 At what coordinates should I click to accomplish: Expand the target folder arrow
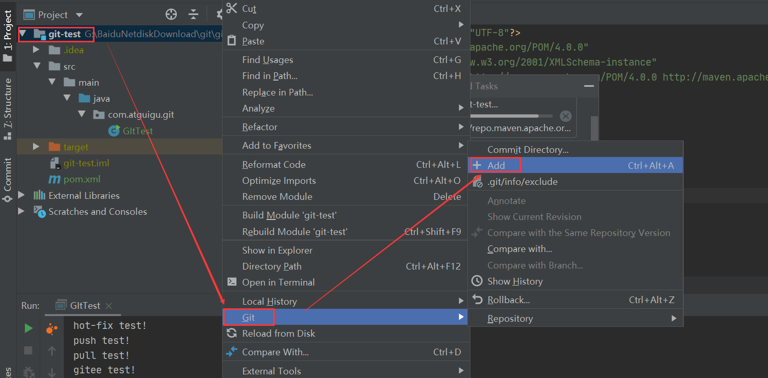36,147
